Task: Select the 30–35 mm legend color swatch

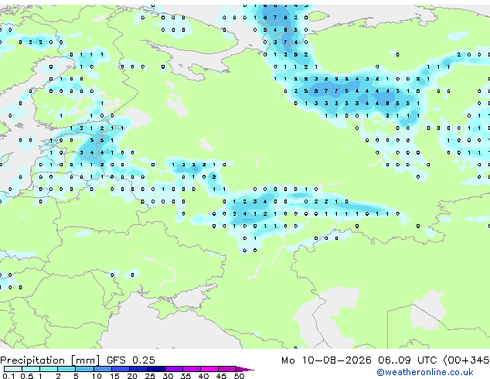Action: click(x=174, y=369)
